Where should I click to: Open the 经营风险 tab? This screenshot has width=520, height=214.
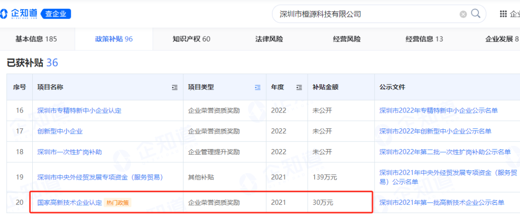point(347,39)
